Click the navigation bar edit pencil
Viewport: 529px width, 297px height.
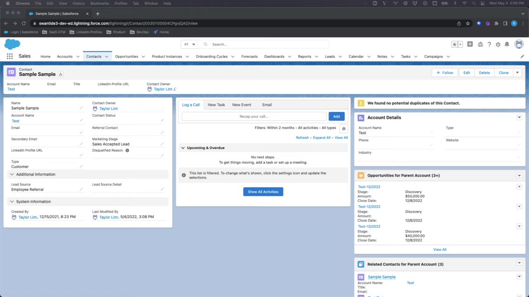pyautogui.click(x=522, y=57)
